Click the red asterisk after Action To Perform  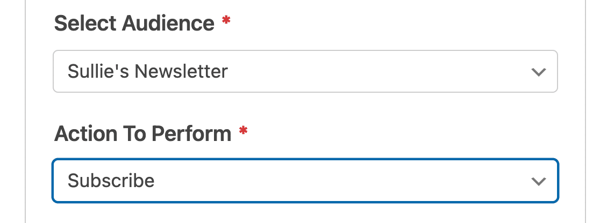(x=243, y=131)
